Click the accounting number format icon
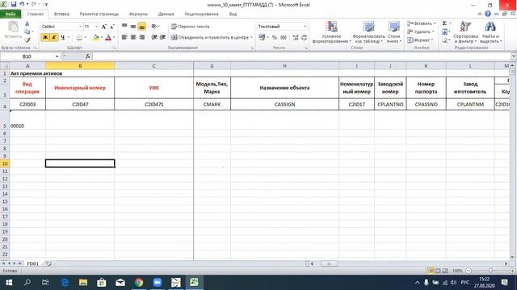The image size is (517, 290). coord(262,38)
